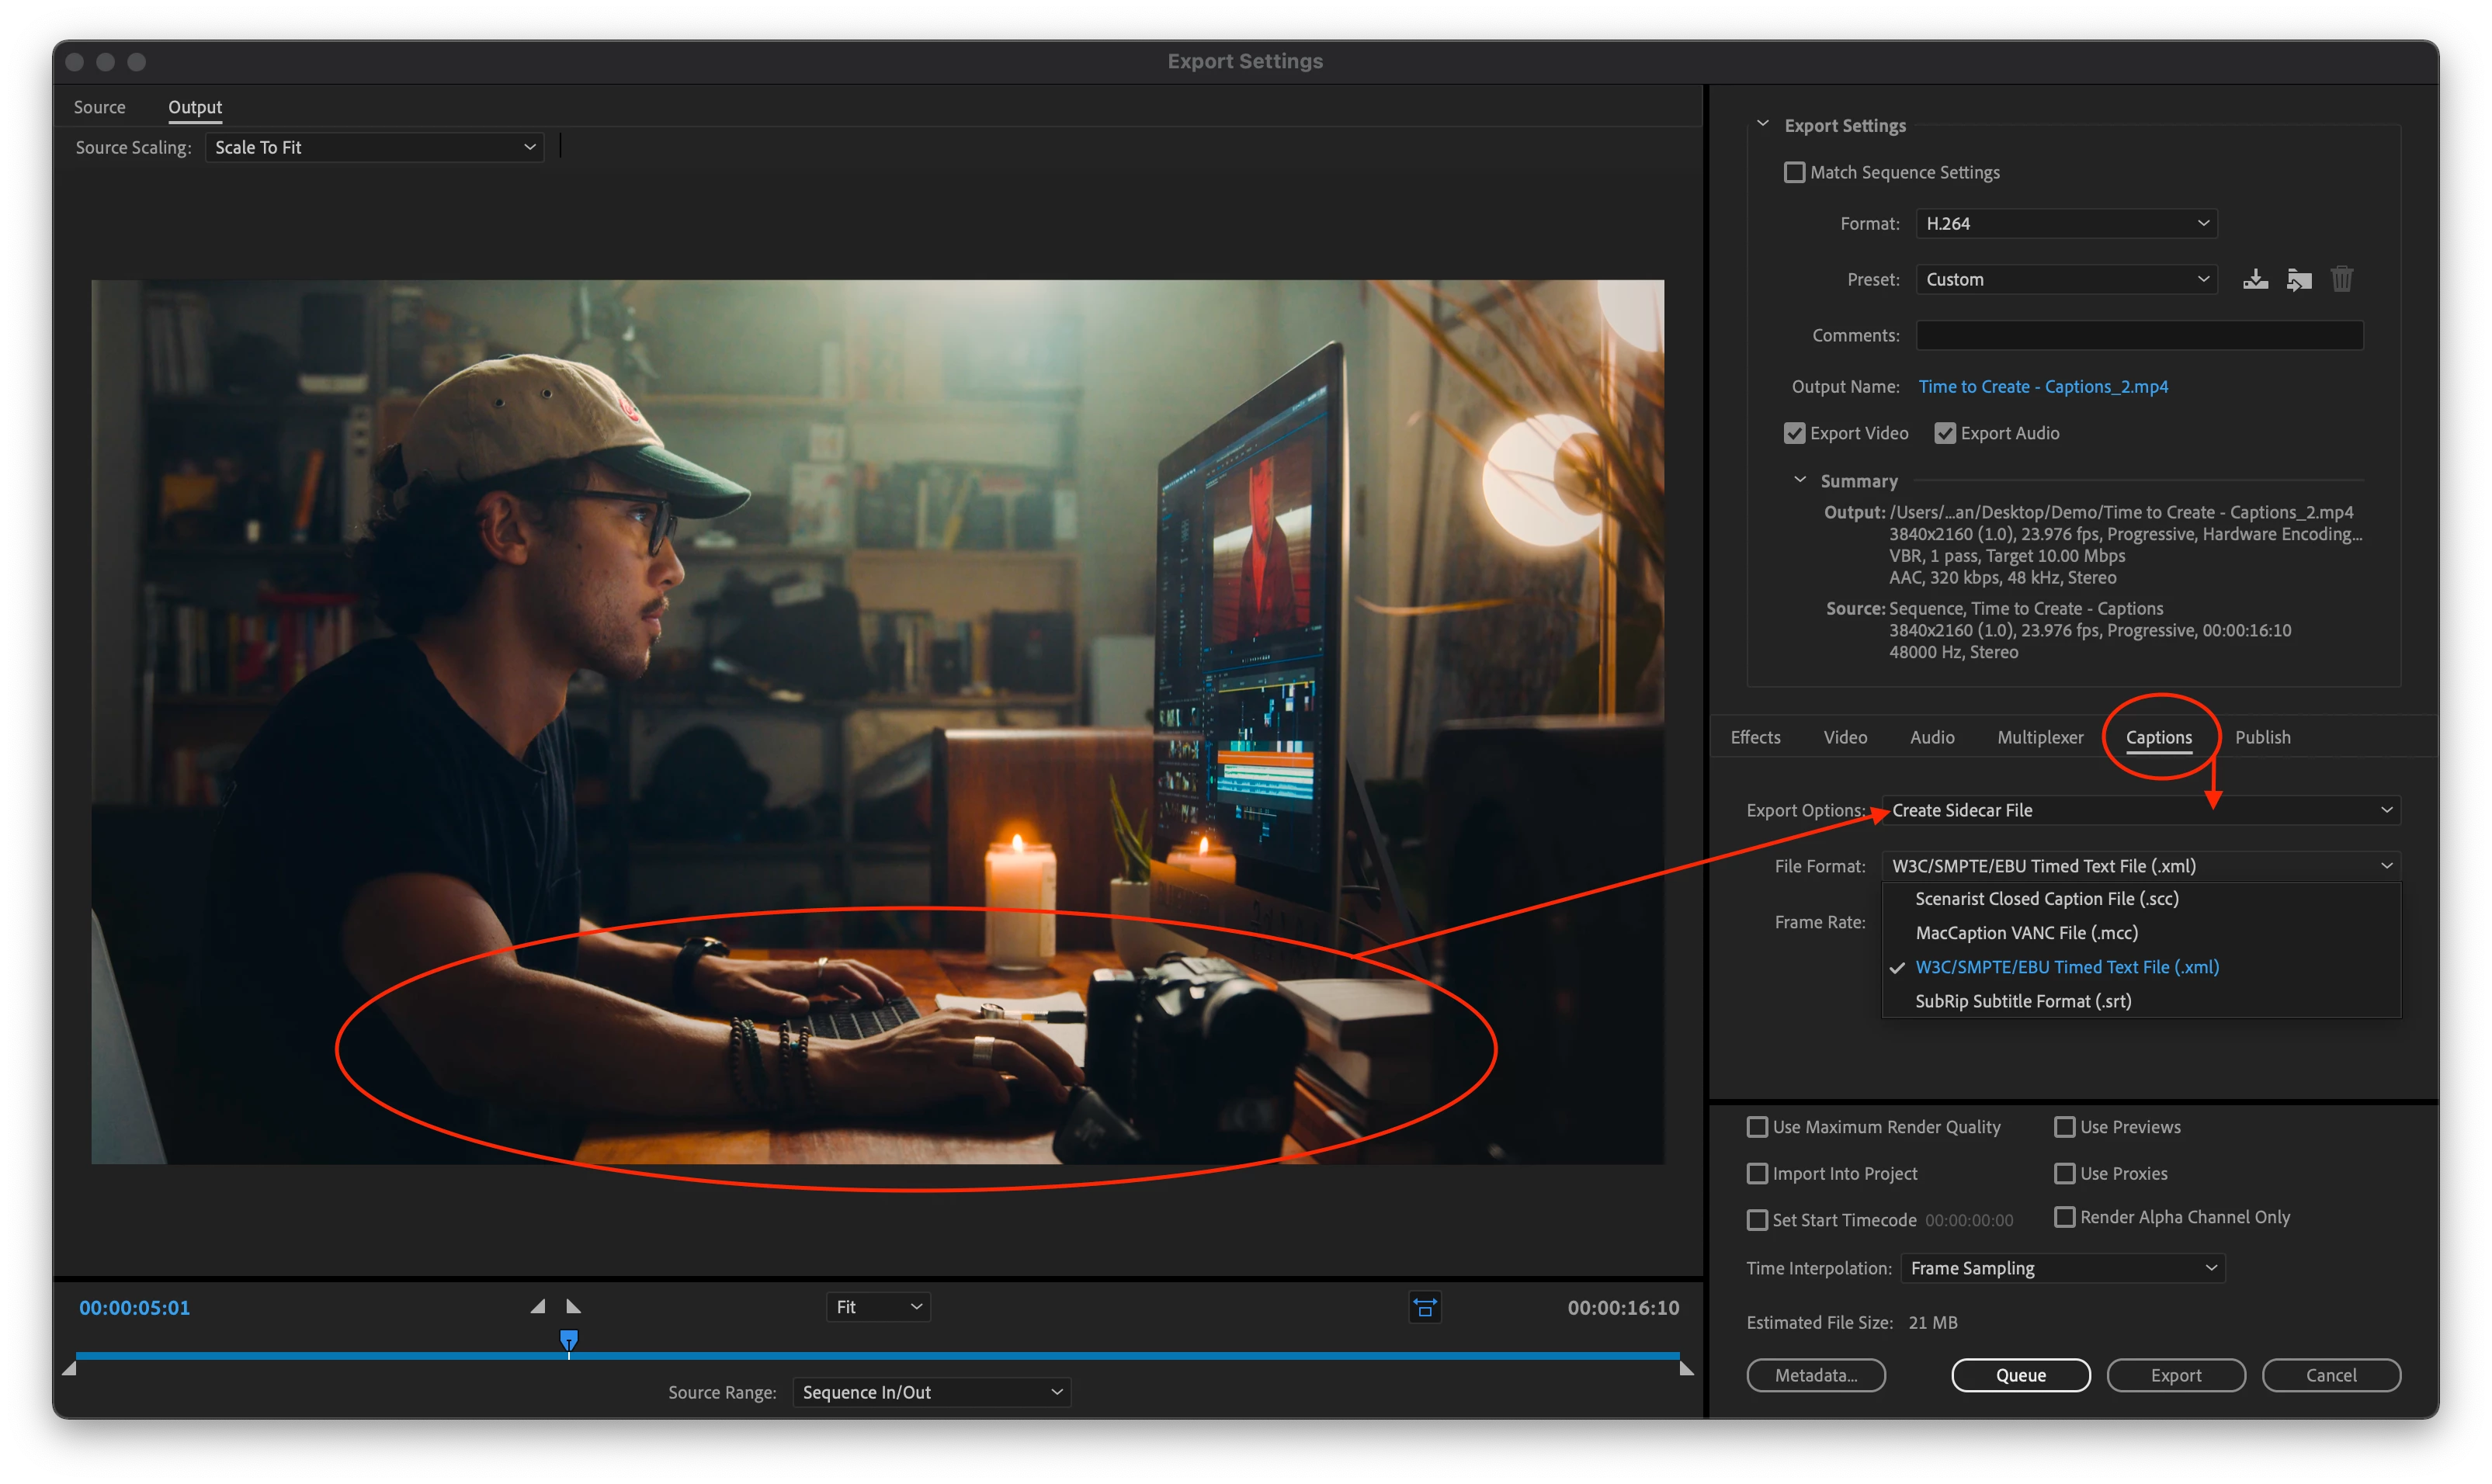Open the Source Scaling dropdown
The image size is (2492, 1484).
(x=374, y=147)
